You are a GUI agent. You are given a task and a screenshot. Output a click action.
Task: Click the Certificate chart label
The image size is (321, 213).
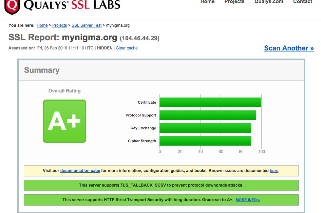(147, 102)
